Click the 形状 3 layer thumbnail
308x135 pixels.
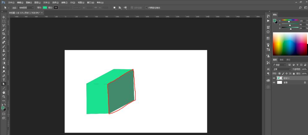[x=279, y=78]
